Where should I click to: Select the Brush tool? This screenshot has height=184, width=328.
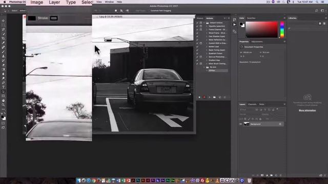[x=3, y=52]
